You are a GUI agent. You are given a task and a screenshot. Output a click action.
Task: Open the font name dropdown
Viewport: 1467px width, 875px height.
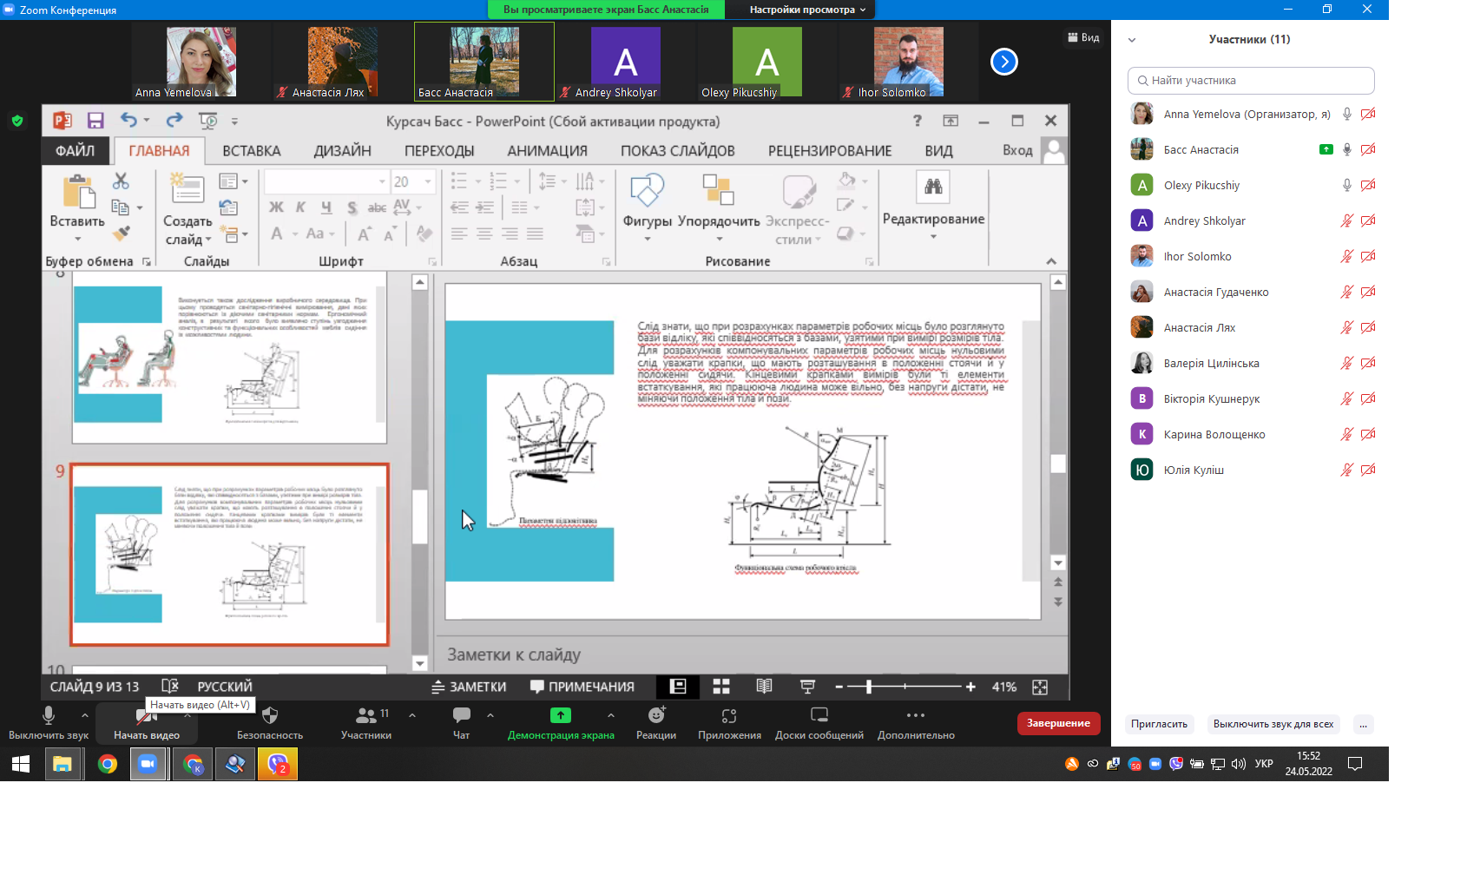pyautogui.click(x=382, y=181)
